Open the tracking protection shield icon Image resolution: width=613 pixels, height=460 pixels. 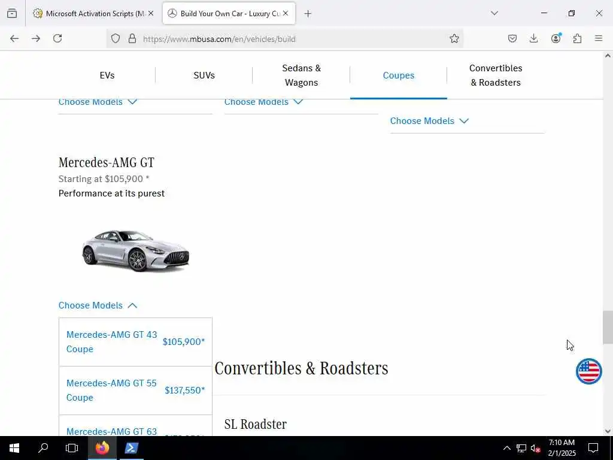pyautogui.click(x=116, y=38)
